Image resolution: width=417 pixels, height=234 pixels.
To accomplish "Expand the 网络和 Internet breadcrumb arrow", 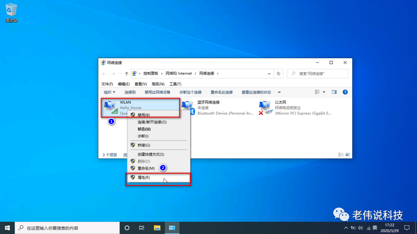I will [x=196, y=74].
